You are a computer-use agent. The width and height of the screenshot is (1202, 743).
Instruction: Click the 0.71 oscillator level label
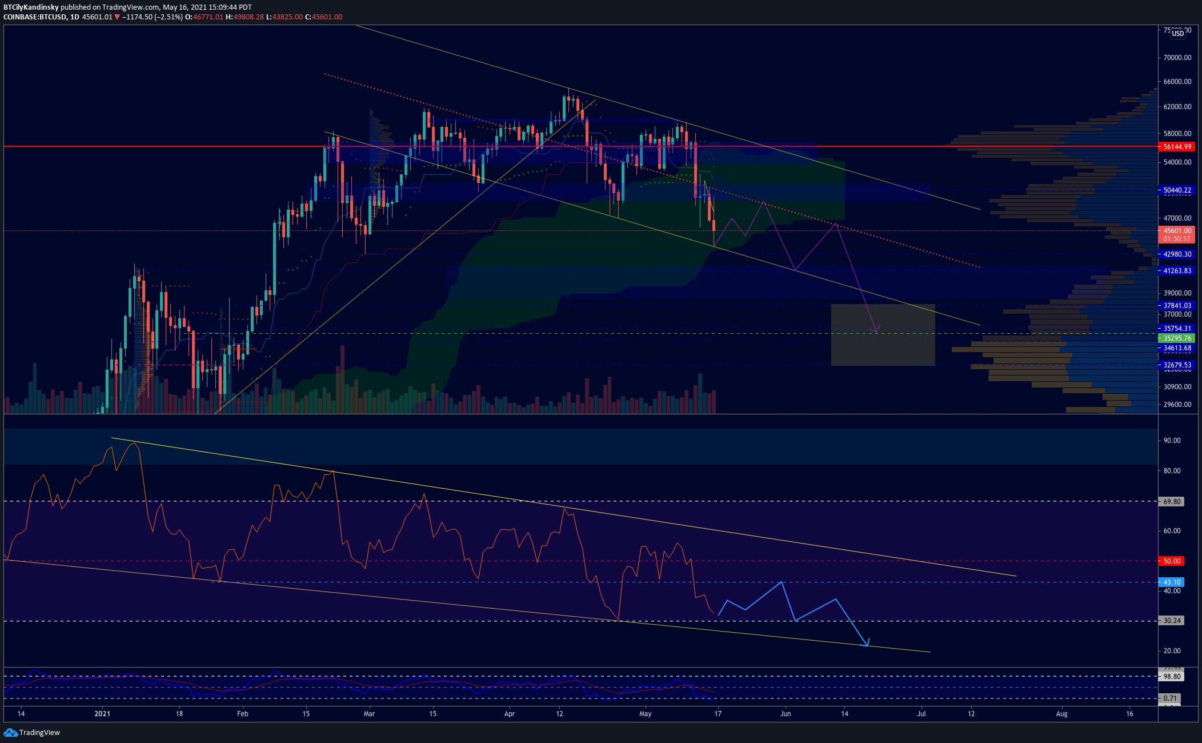pyautogui.click(x=1170, y=698)
